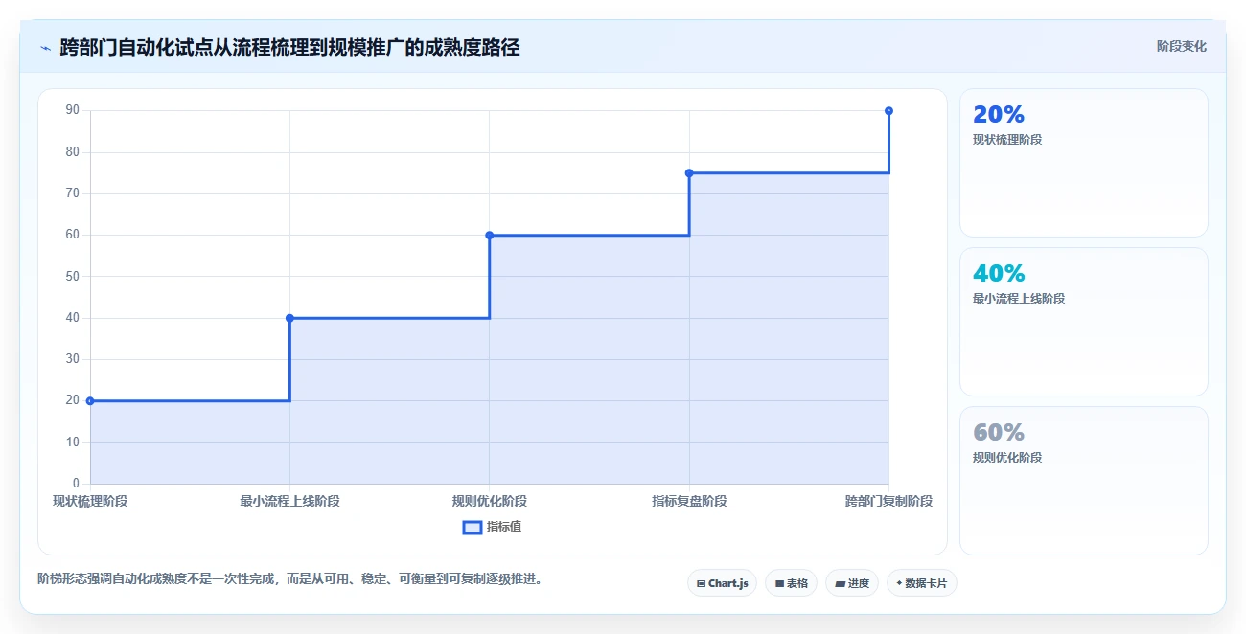Click the x-axis label 指标复盘阶段
Image resolution: width=1246 pixels, height=634 pixels.
click(689, 501)
